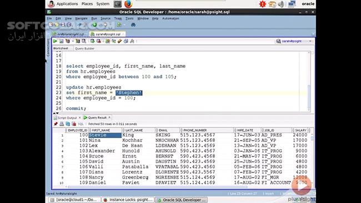361x203 pixels.
Task: Switch to the oracle@cloud1 terminal taskbar window
Action: pyautogui.click(x=74, y=200)
